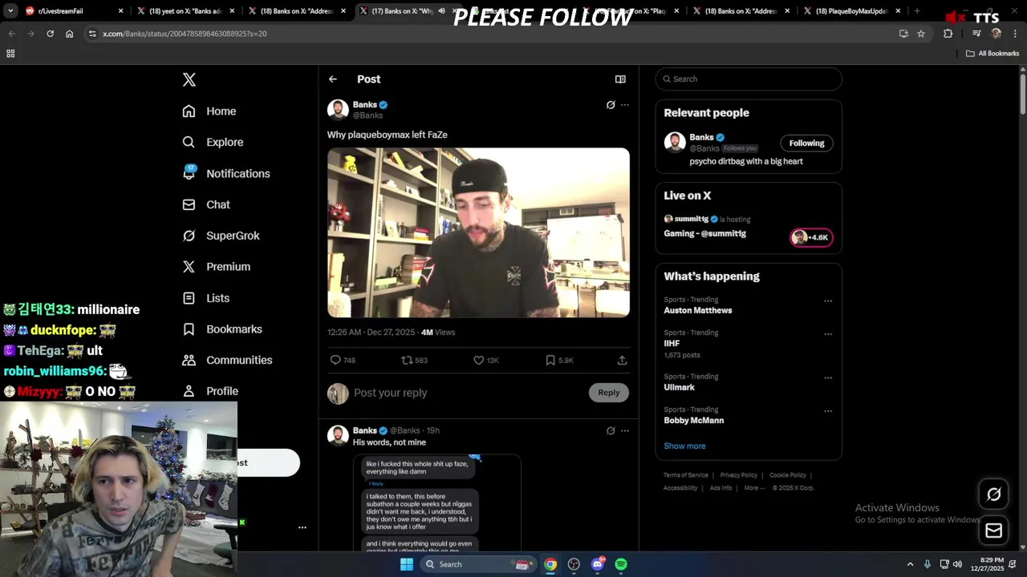Open SuperGrok from sidebar
This screenshot has height=577, width=1027.
221,236
